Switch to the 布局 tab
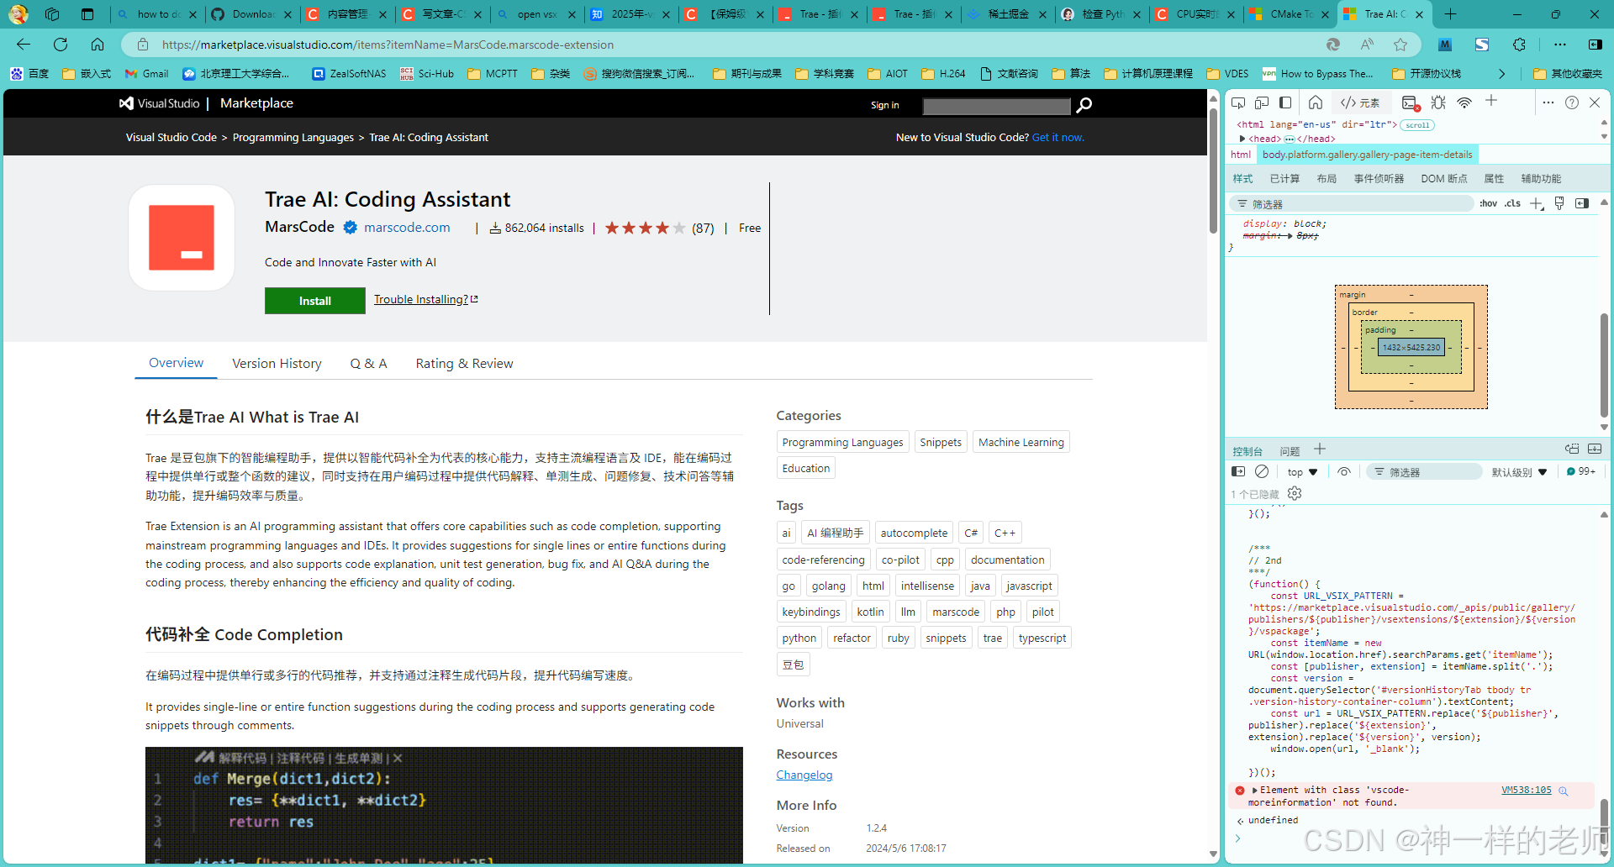This screenshot has height=867, width=1614. pyautogui.click(x=1327, y=179)
